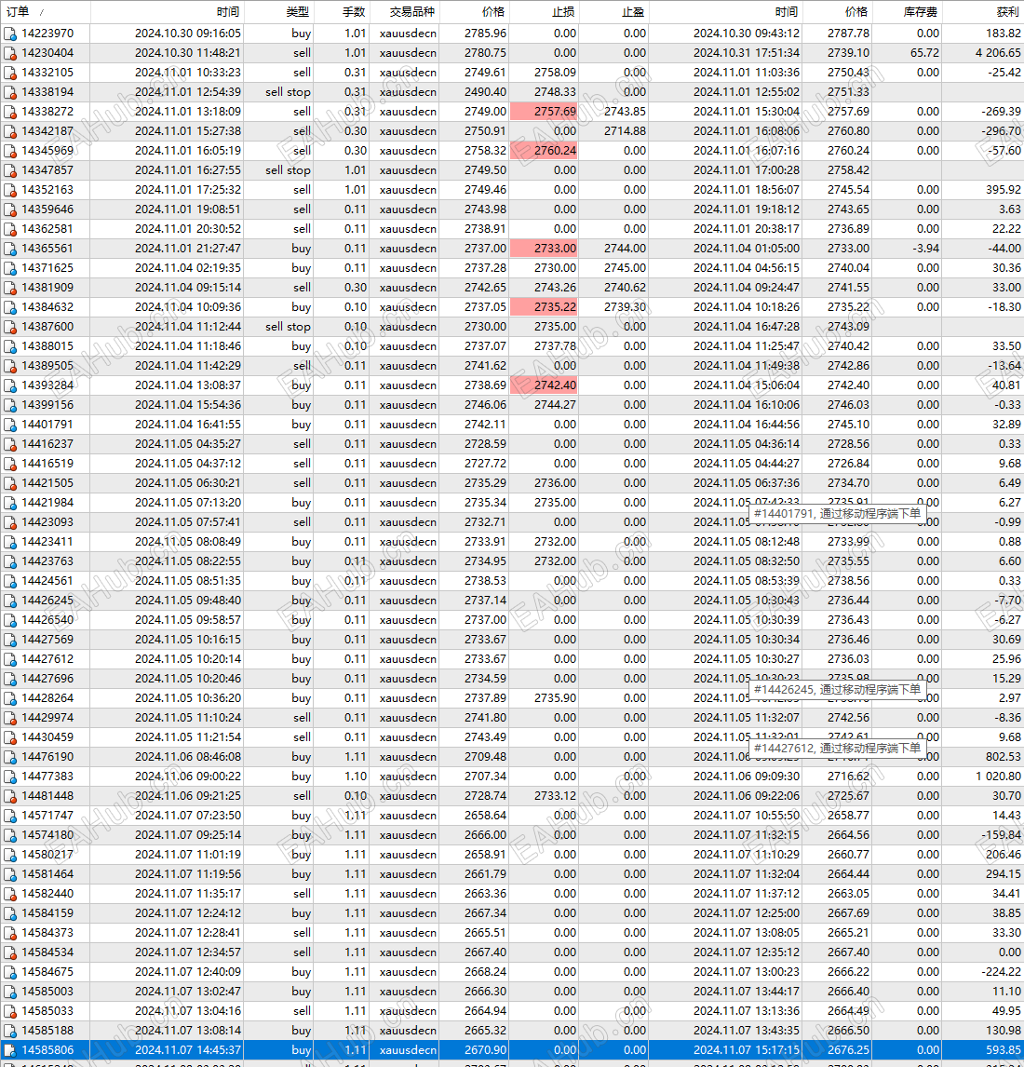Click the price 2490.40
Viewport: 1024px width, 1067px height.
(x=485, y=92)
